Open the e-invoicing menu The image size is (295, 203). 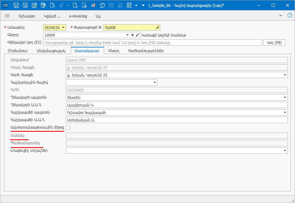[78, 16]
